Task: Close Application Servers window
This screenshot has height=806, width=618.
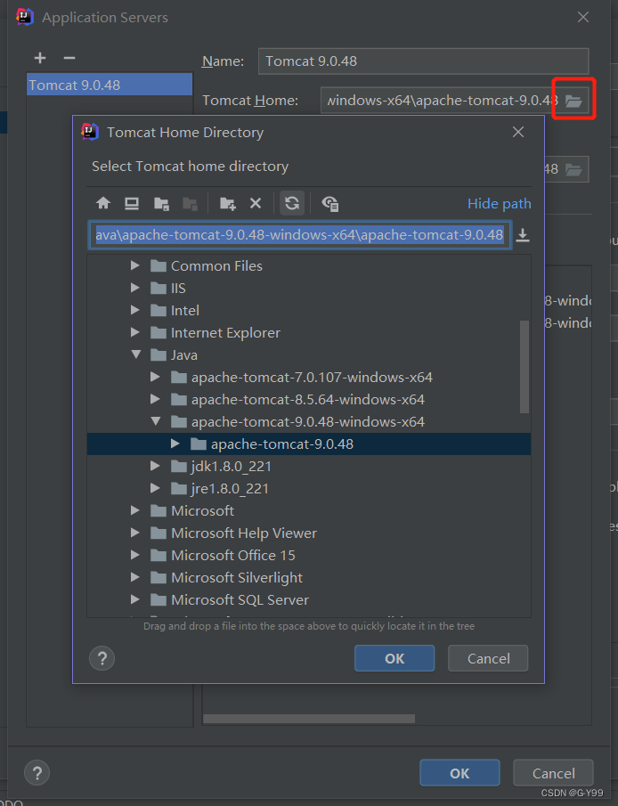Action: [583, 17]
